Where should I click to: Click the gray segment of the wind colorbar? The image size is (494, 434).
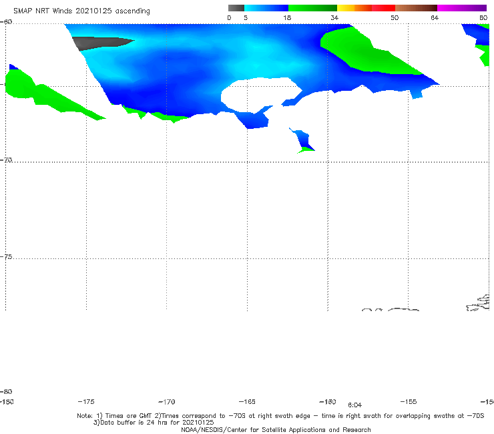[236, 8]
